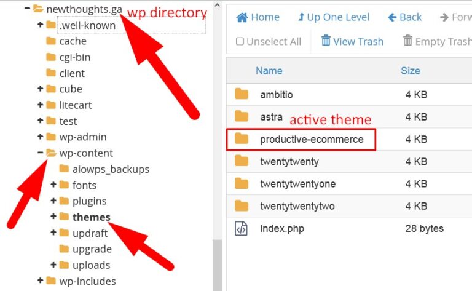The height and width of the screenshot is (291, 472).
Task: Collapse the wp-content tree folder
Action: tap(41, 153)
